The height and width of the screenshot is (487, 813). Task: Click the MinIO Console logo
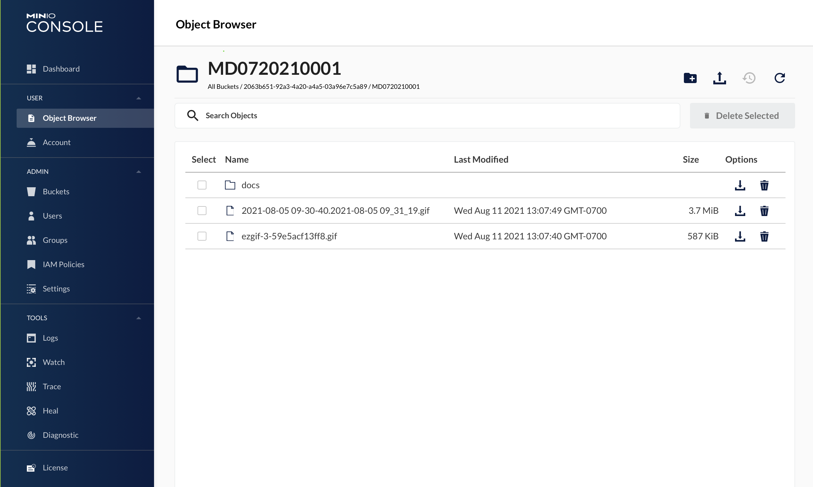click(65, 23)
